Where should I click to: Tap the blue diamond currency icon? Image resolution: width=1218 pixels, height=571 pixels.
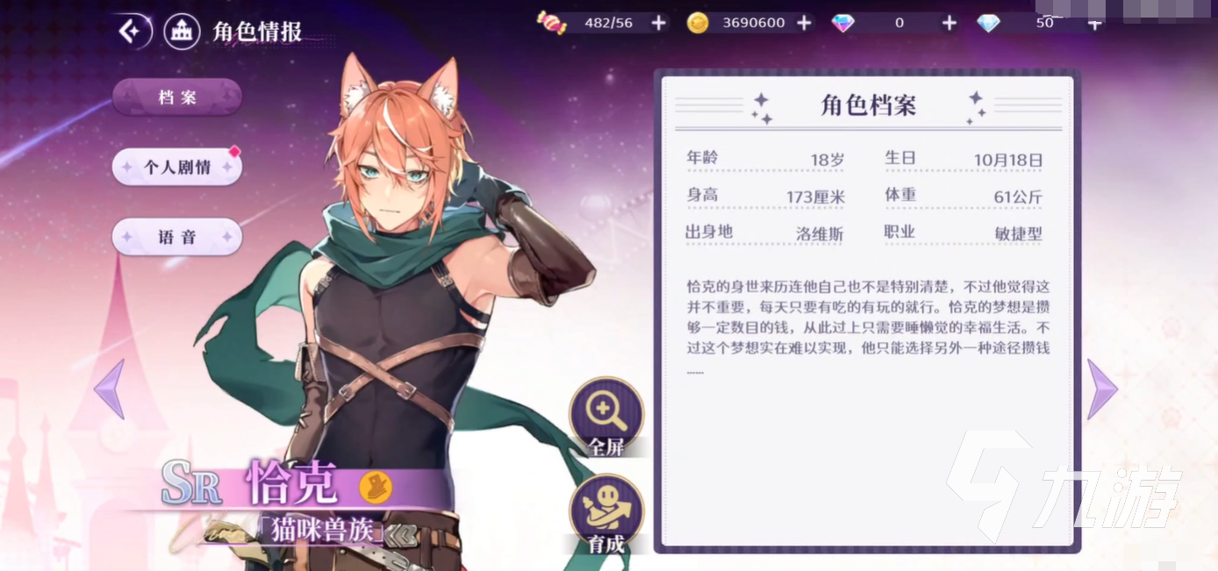tap(988, 23)
